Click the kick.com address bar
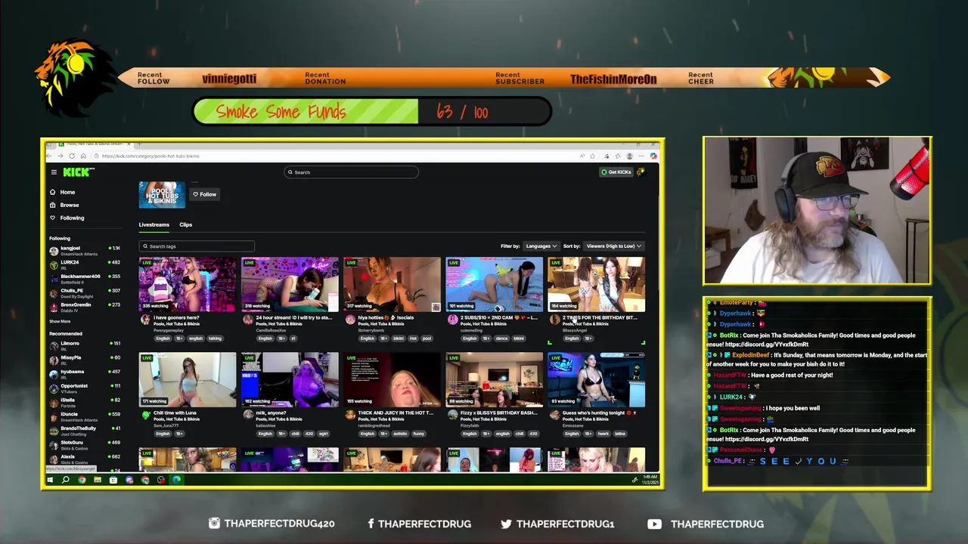The width and height of the screenshot is (968, 544). point(333,156)
